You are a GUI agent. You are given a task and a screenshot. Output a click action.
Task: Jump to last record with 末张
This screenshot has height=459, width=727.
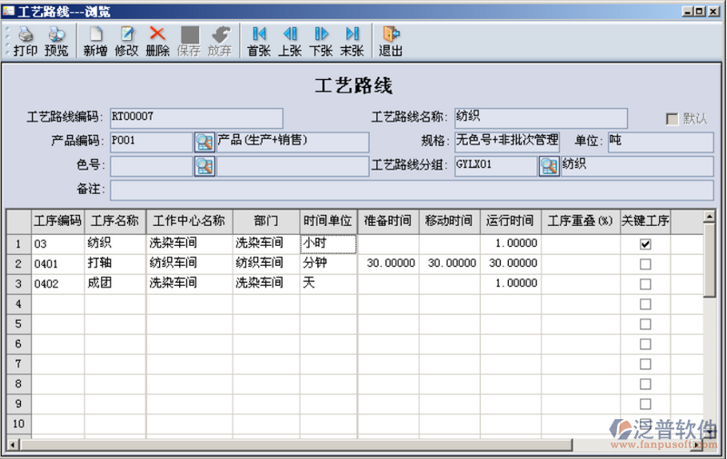(x=352, y=42)
